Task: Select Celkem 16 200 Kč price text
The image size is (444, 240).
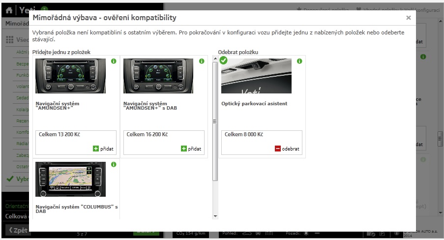Action: (x=147, y=134)
